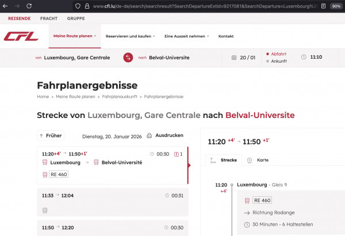This screenshot has width=345, height=236.
Task: Open the FRACHT section tab
Action: pyautogui.click(x=48, y=18)
